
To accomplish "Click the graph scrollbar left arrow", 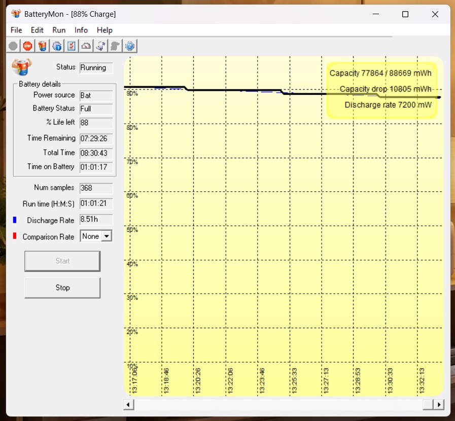I will point(128,404).
